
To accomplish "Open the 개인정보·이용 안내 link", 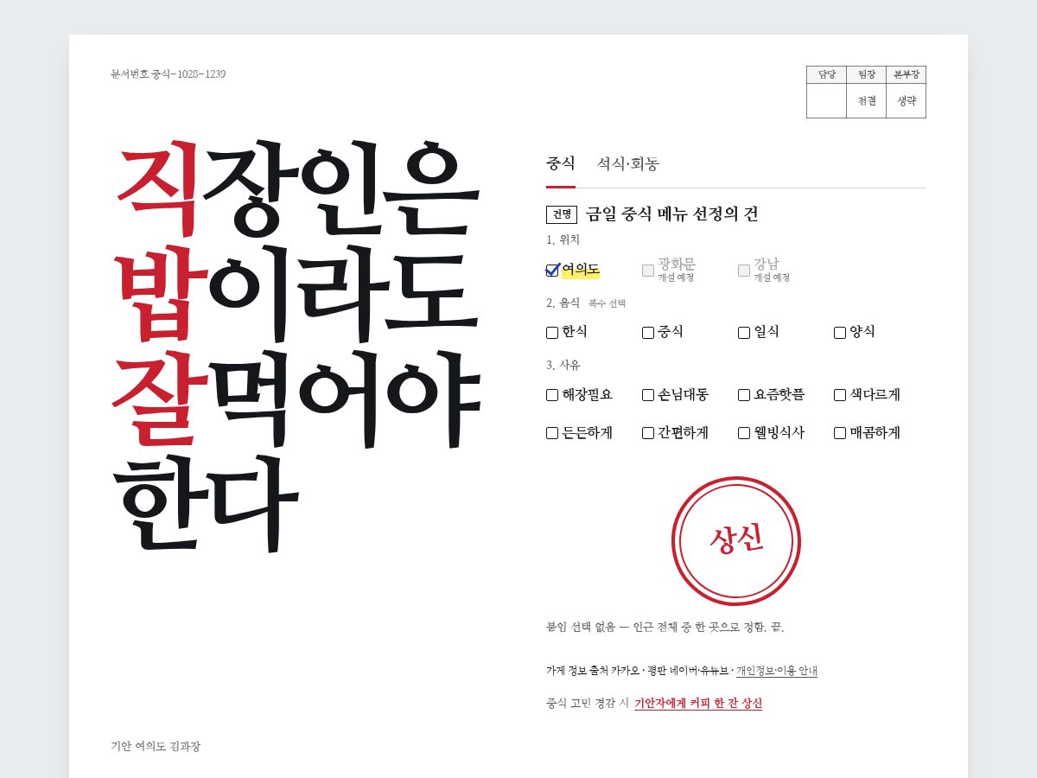I will tap(777, 670).
